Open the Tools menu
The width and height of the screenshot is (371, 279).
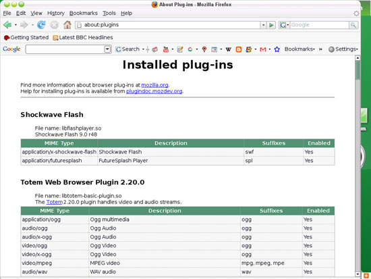coord(109,14)
